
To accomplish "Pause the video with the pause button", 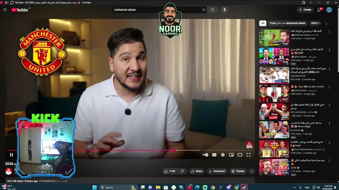I will 11,155.
